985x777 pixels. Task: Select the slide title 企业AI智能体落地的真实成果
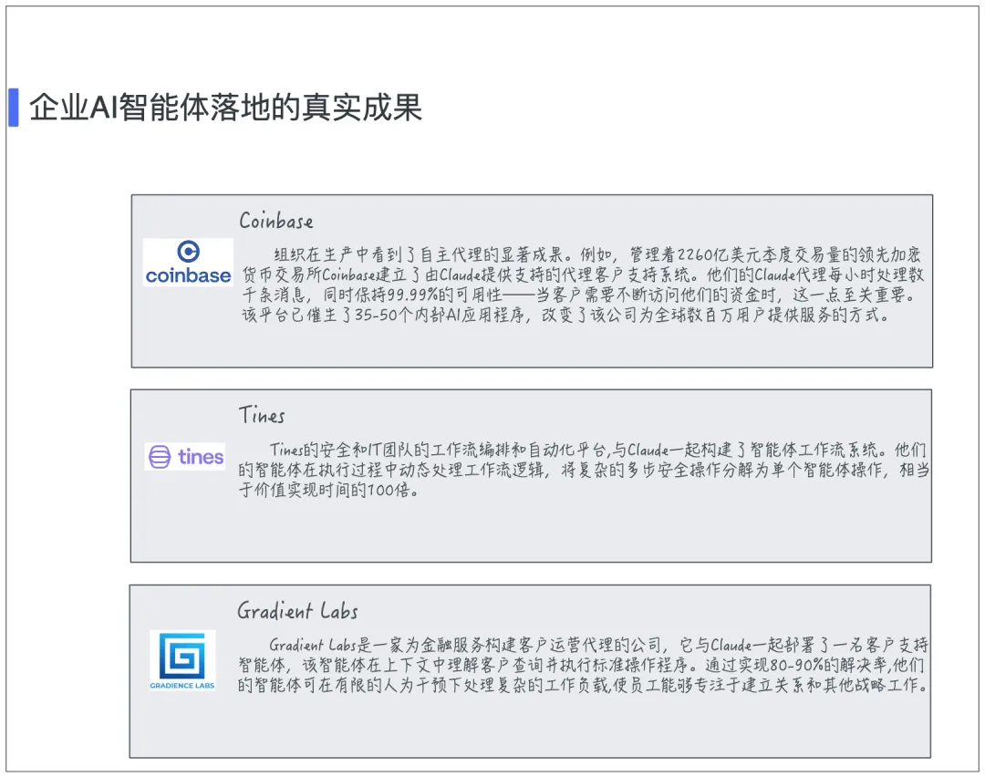point(225,108)
